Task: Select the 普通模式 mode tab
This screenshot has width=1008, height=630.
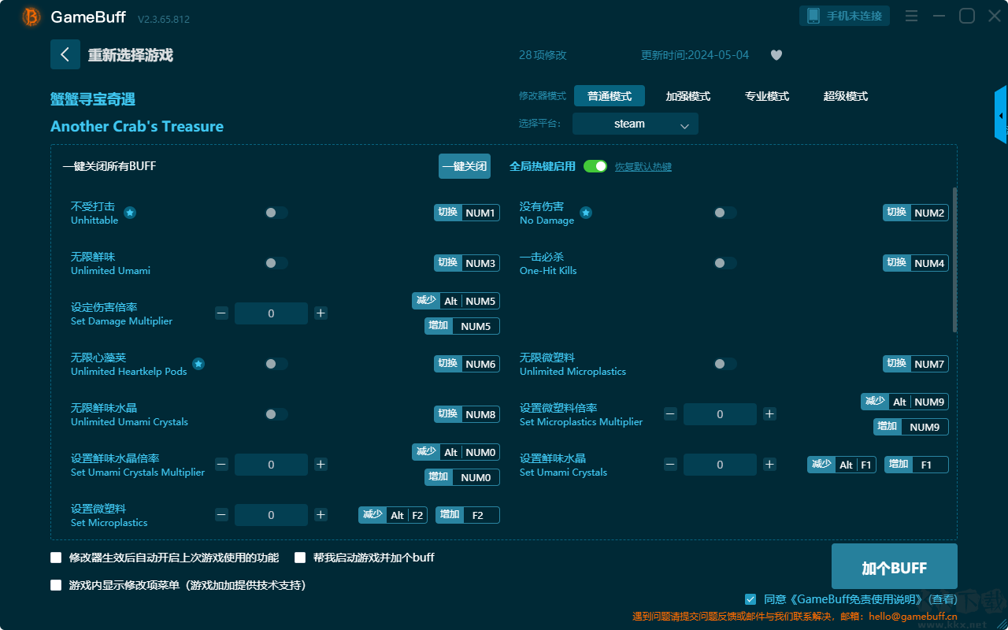Action: [610, 96]
